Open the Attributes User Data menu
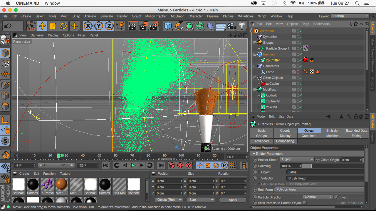Viewport: 376px width, 211px height. tap(286, 116)
